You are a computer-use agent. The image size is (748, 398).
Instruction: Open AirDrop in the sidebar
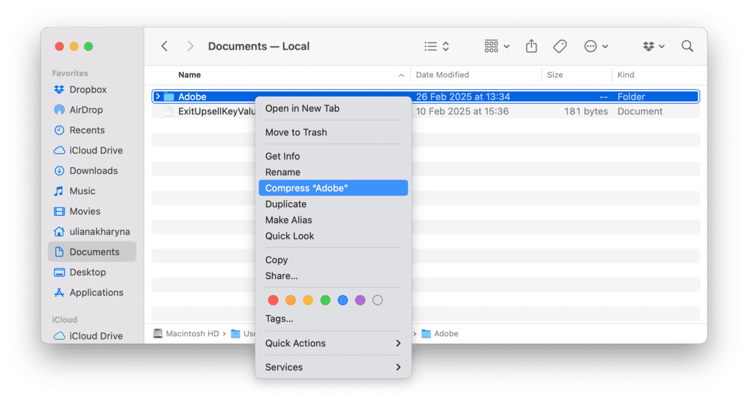pyautogui.click(x=86, y=110)
